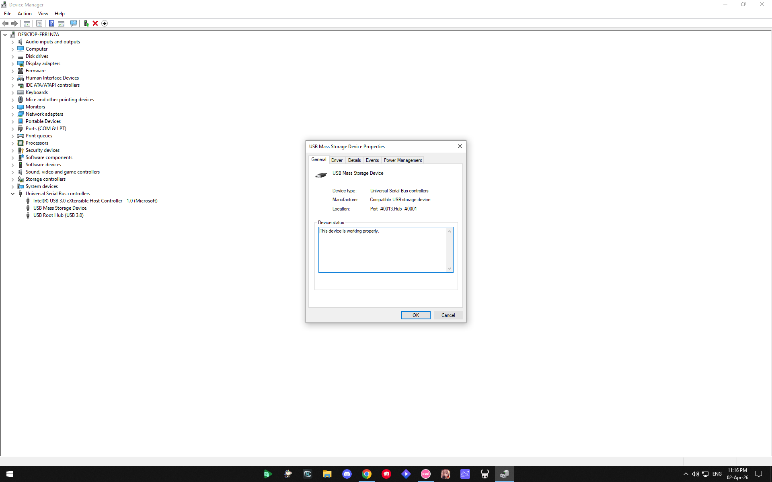Screen dimensions: 772x482
Task: Click the Disable device toolbar icon
Action: [x=105, y=23]
